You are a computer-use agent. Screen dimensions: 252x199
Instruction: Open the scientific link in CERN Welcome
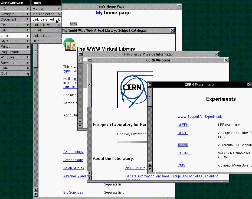[211, 176]
